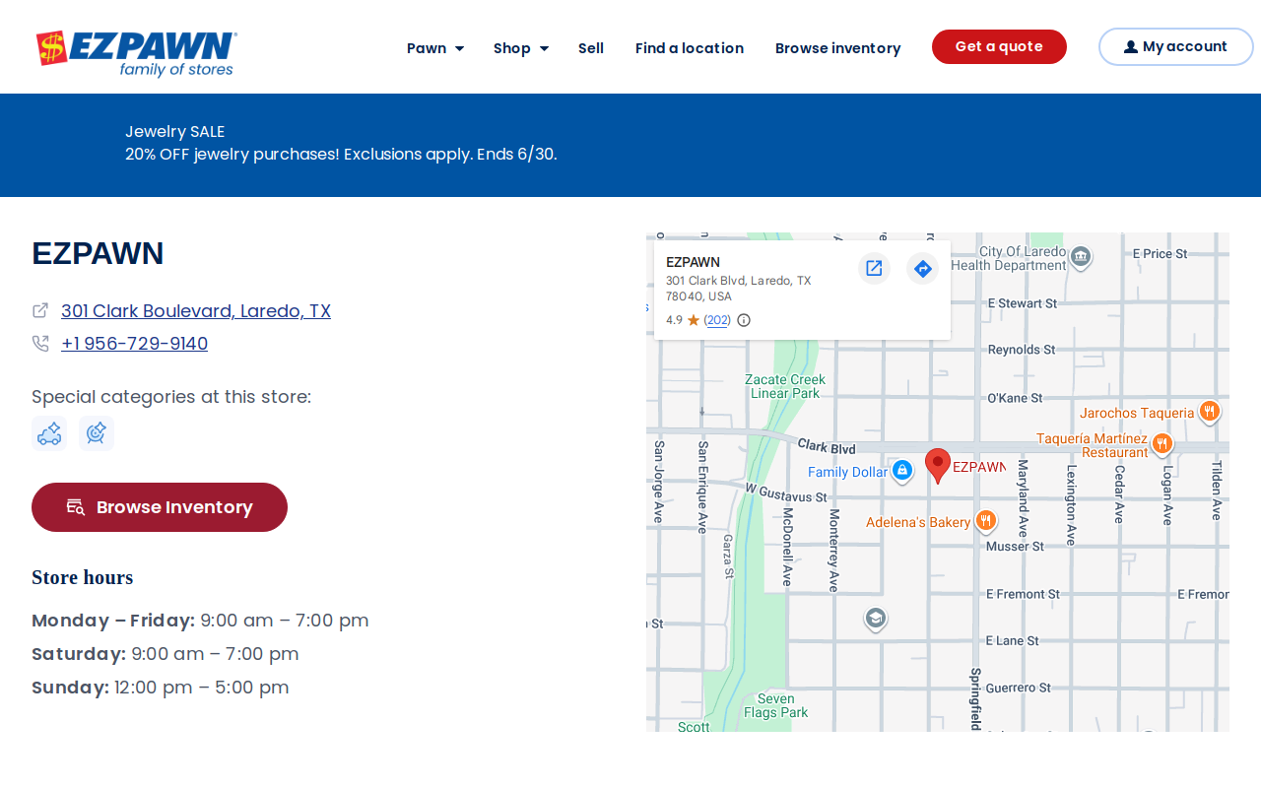Open the Sell menu item
Image resolution: width=1261 pixels, height=788 pixels.
(x=591, y=48)
